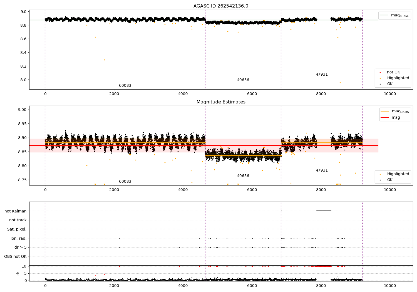Click x-axis tick 6000 in top panel
417x292 pixels.
click(252, 94)
